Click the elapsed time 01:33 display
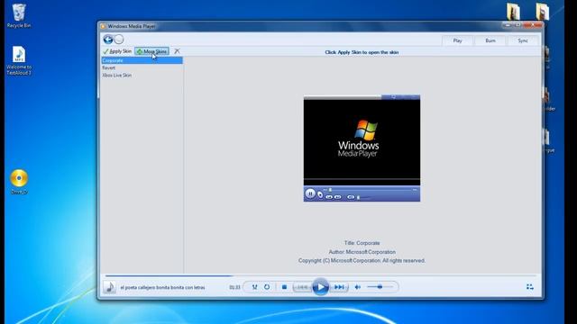Viewport: 577px width, 324px height. coord(234,287)
